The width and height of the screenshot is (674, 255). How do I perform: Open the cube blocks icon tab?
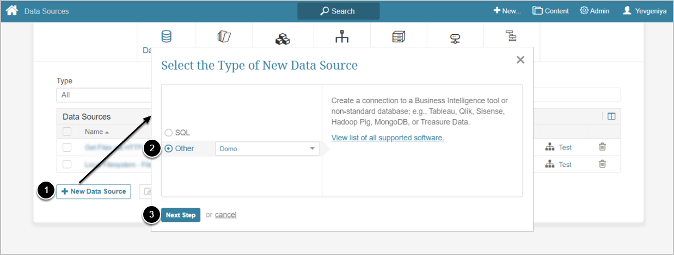[x=283, y=39]
